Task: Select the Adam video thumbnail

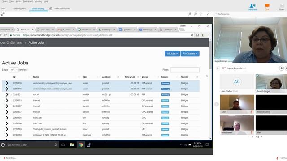Action: (x=237, y=104)
